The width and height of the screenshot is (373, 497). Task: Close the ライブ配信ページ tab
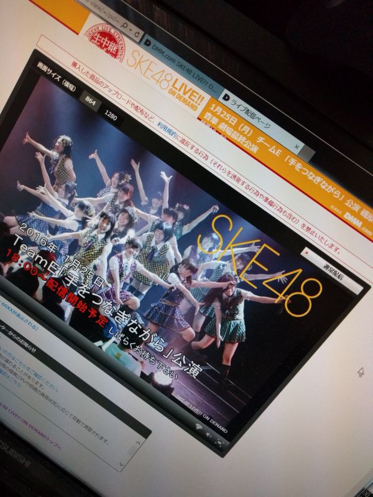[297, 147]
